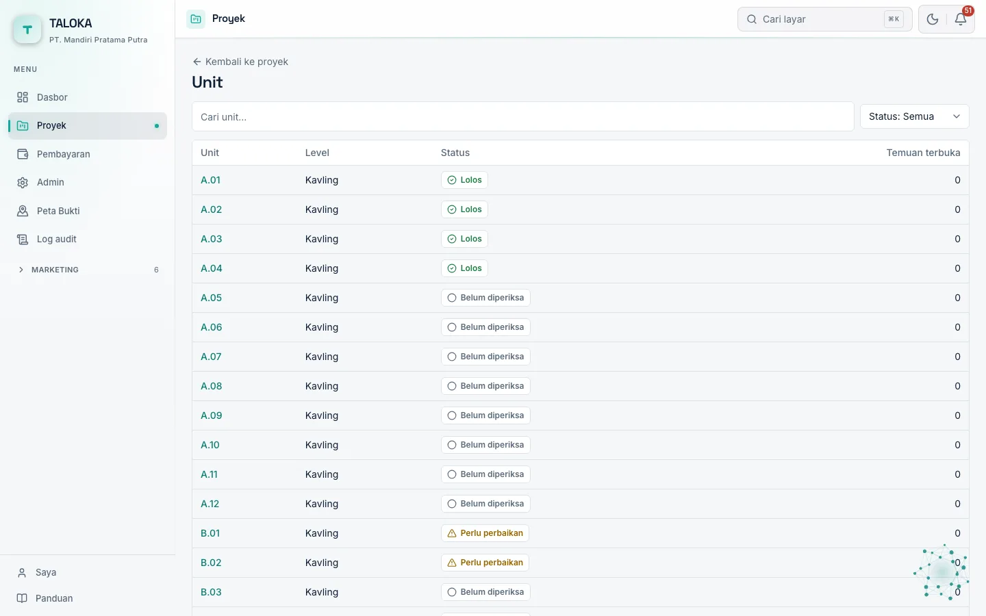This screenshot has height=616, width=986.
Task: Click circle icon in A.05 status
Action: coord(452,298)
